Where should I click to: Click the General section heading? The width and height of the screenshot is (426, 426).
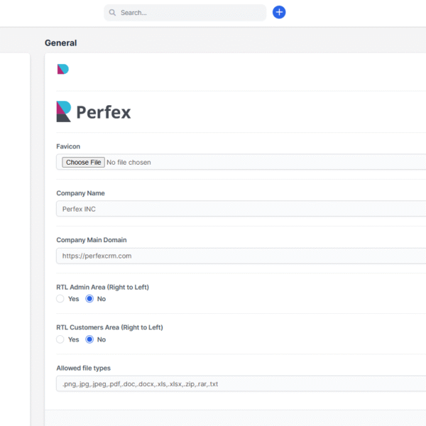60,43
